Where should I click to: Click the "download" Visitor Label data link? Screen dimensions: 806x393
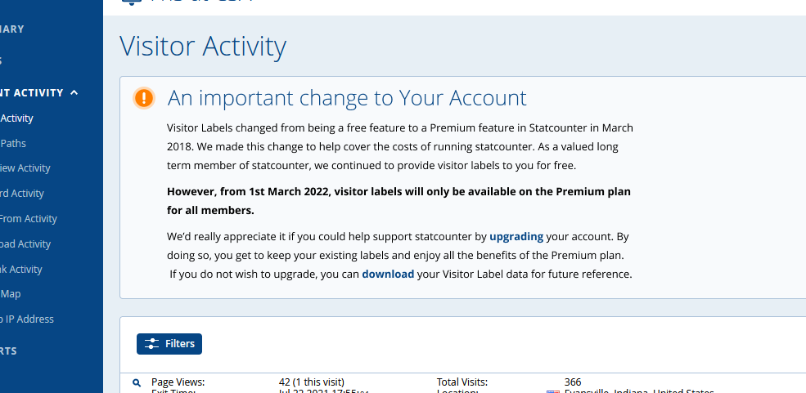coord(388,274)
